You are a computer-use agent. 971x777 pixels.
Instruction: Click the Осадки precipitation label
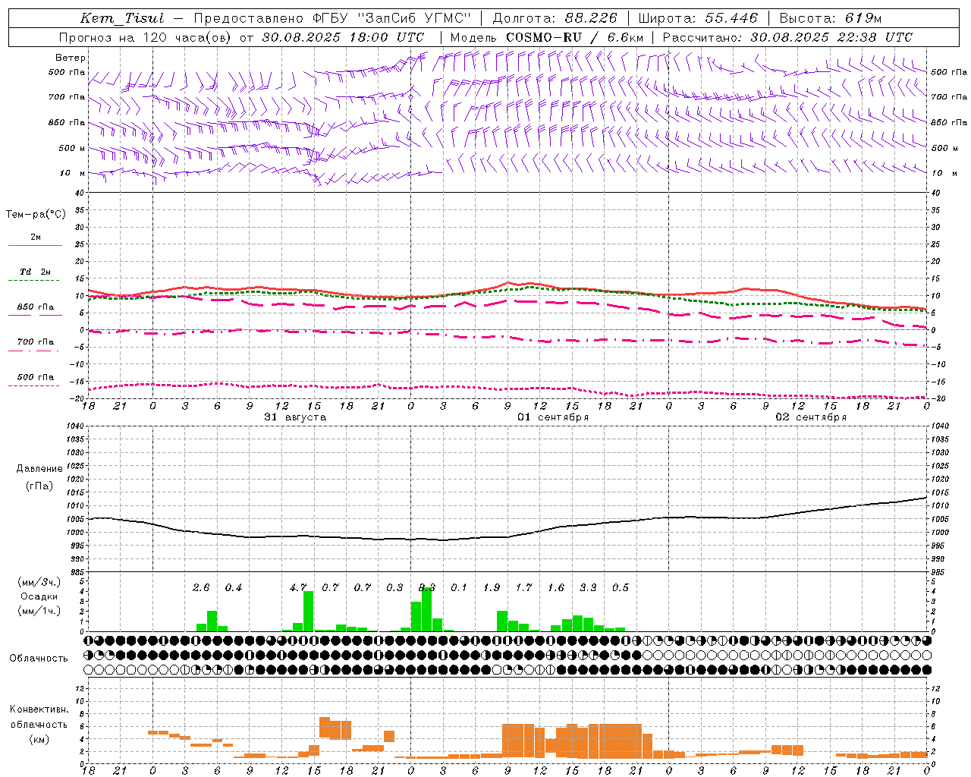pyautogui.click(x=39, y=596)
